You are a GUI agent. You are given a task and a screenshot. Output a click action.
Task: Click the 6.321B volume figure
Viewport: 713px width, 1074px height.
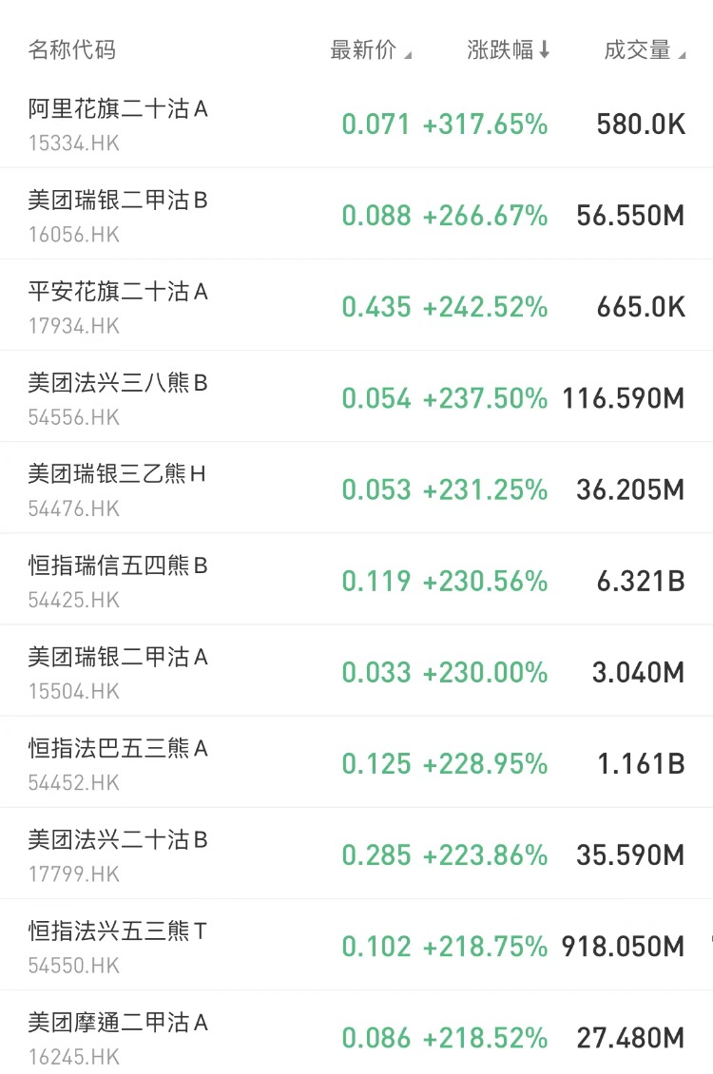[x=640, y=581]
